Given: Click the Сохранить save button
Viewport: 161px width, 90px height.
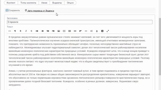Looking at the screenshot, I should (x=13, y=10).
